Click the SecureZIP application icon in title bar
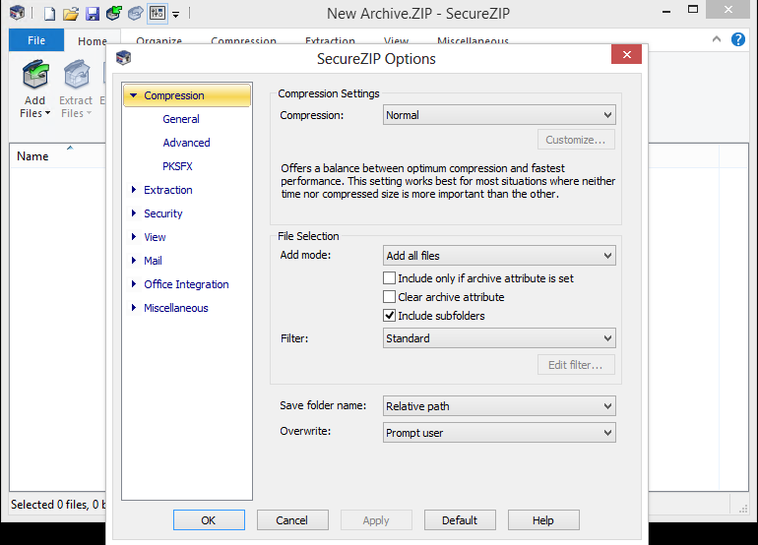Image resolution: width=758 pixels, height=545 pixels. 17,13
